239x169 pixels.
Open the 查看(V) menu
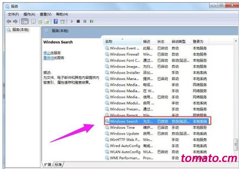(46, 14)
